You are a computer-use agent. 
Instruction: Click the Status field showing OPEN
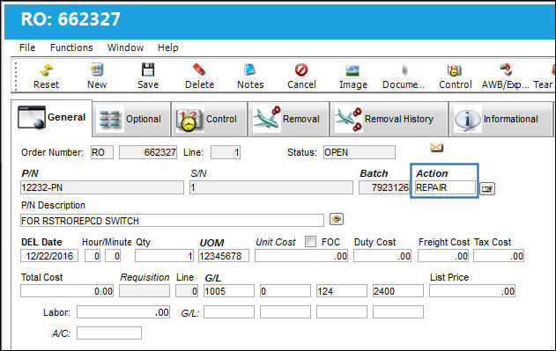[360, 152]
